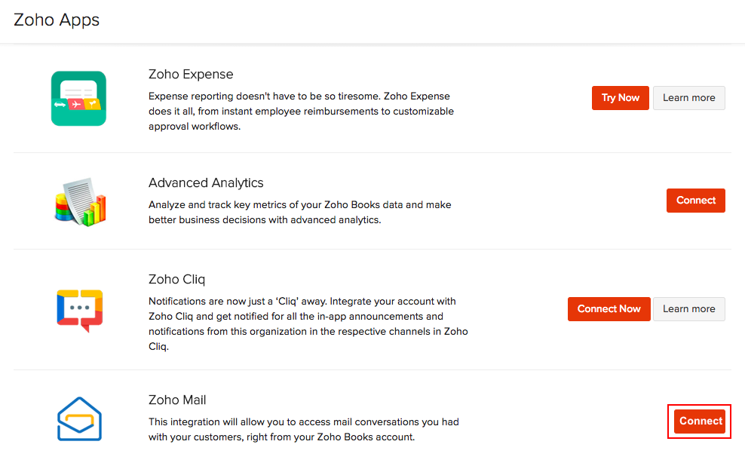Click the open envelope Mail graphic
This screenshot has height=469, width=745.
click(78, 418)
